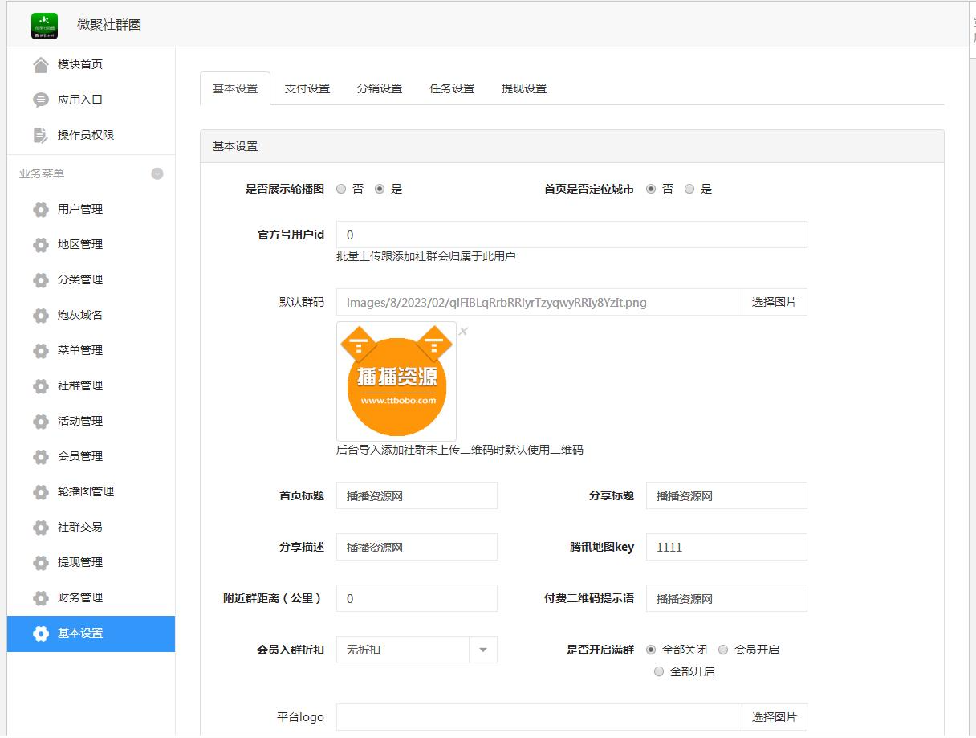Select 是 for 是否展示轮播图
This screenshot has height=738, width=976.
pos(380,189)
